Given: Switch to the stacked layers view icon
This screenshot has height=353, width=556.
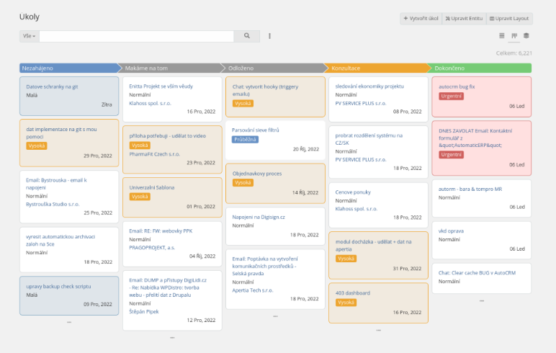Looking at the screenshot, I should point(526,35).
